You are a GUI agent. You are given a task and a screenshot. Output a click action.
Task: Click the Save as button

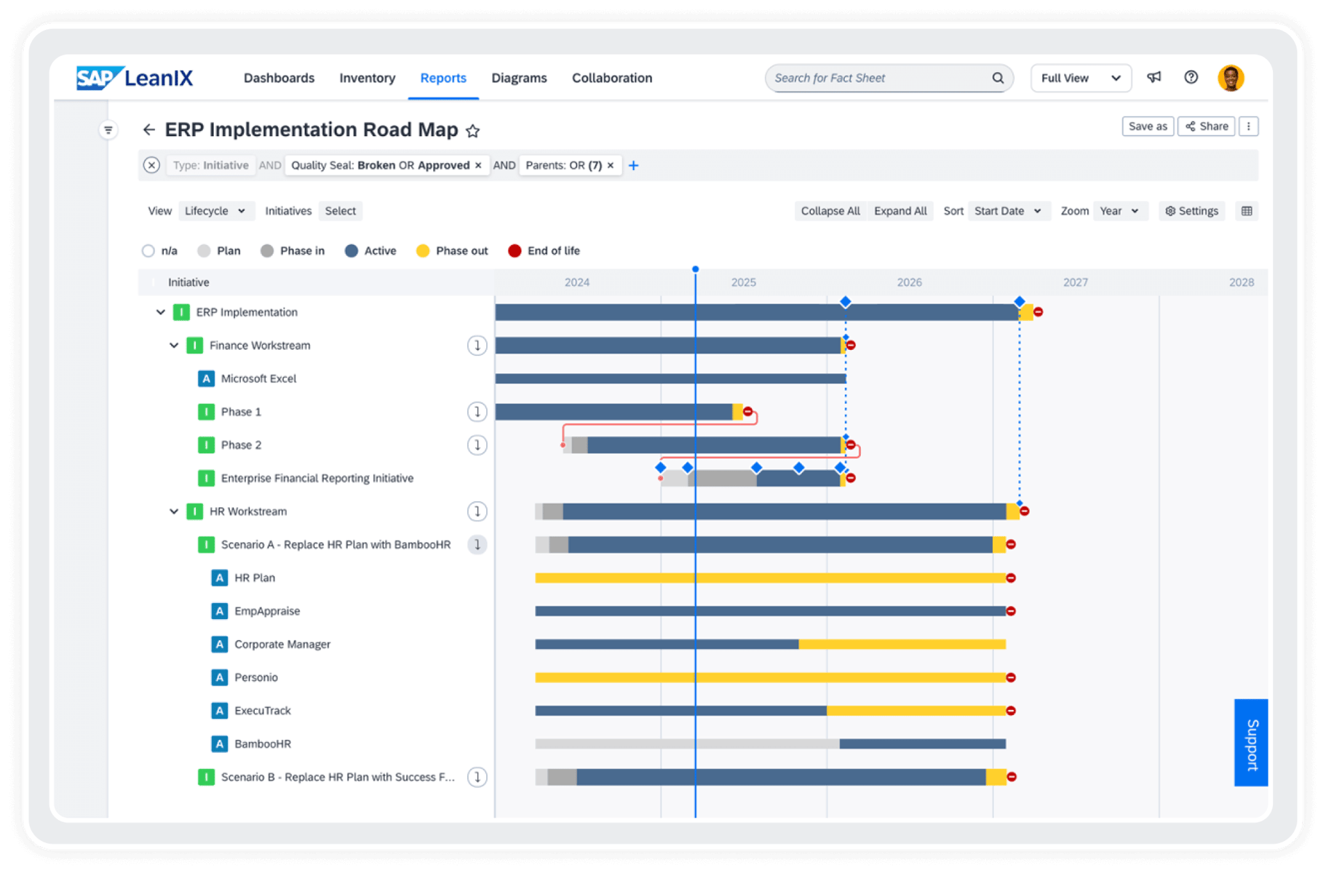point(1148,126)
